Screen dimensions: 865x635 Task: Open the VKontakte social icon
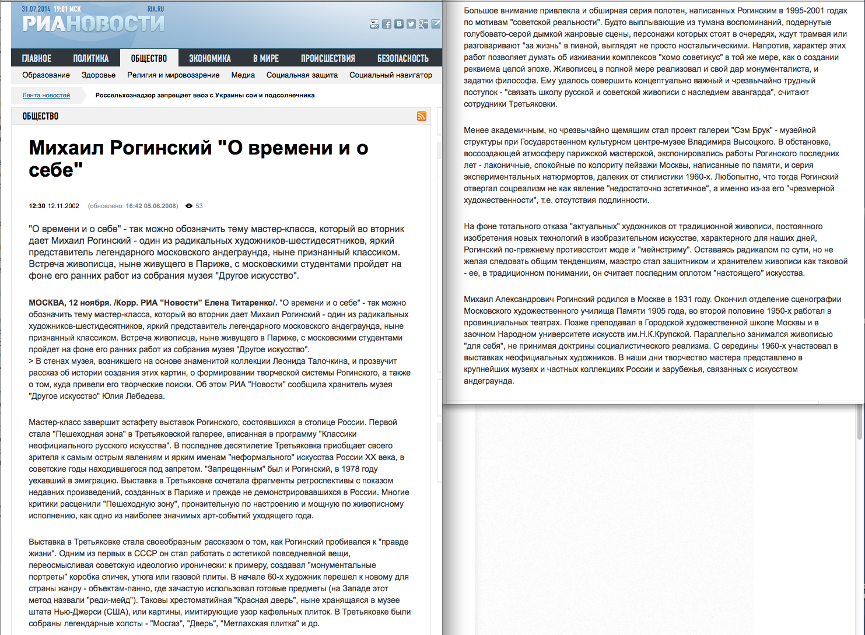(399, 24)
